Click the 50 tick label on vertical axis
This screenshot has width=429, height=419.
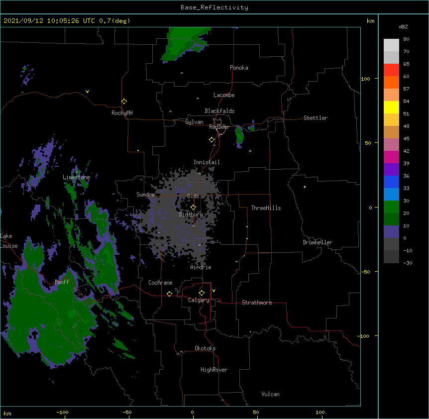(x=368, y=143)
